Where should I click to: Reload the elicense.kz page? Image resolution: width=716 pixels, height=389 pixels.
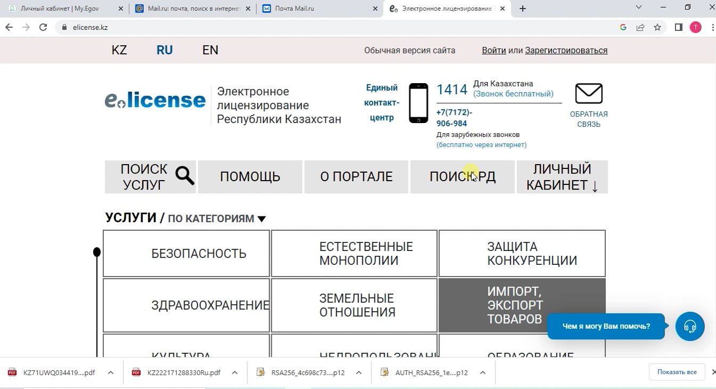[x=43, y=27]
